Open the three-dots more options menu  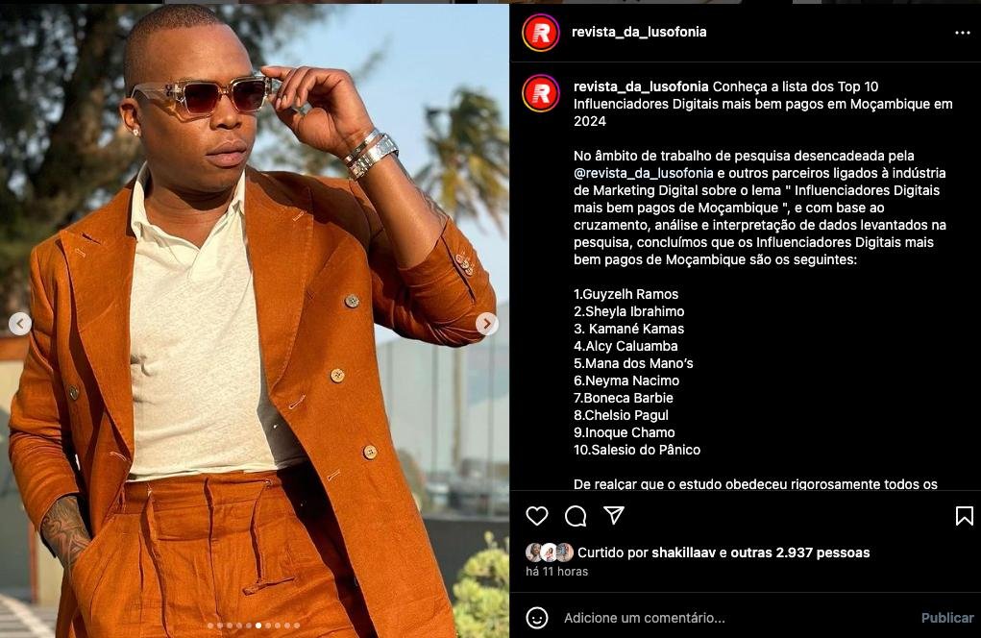click(962, 33)
